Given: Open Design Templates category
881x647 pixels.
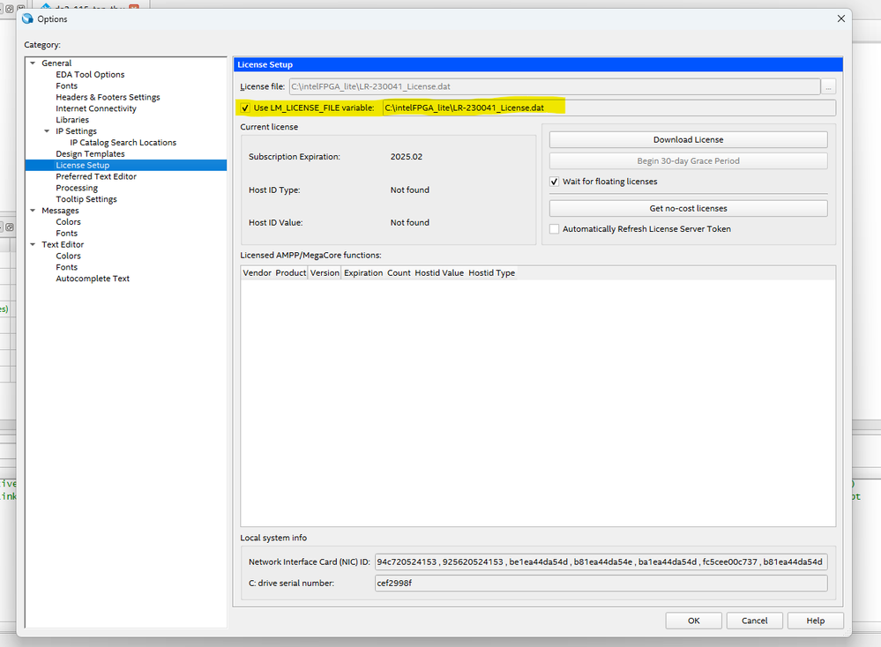Looking at the screenshot, I should point(90,154).
